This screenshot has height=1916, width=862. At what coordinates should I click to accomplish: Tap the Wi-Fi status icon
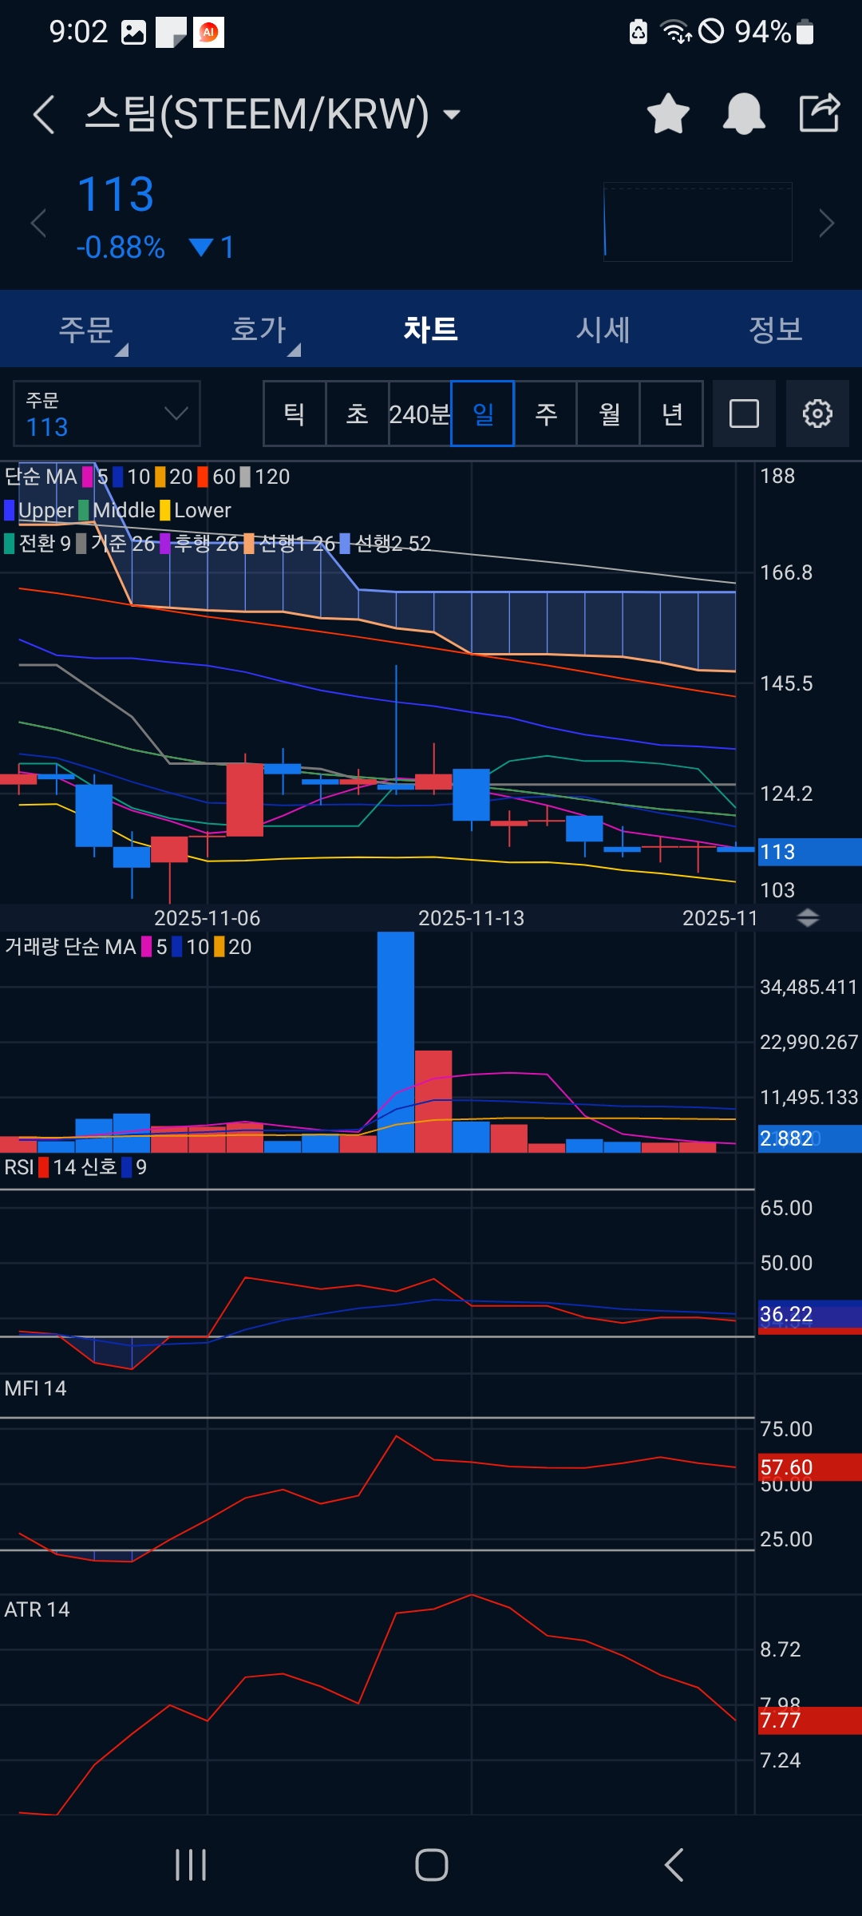pos(676,32)
